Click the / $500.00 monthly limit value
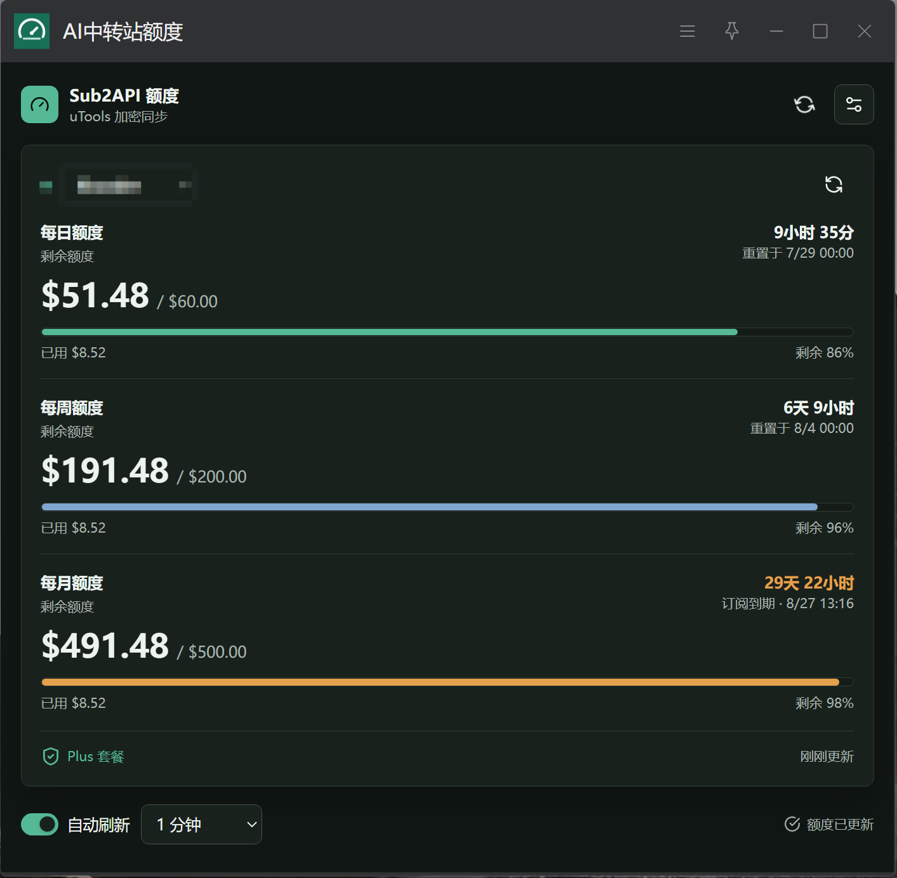Image resolution: width=897 pixels, height=878 pixels. pos(212,652)
